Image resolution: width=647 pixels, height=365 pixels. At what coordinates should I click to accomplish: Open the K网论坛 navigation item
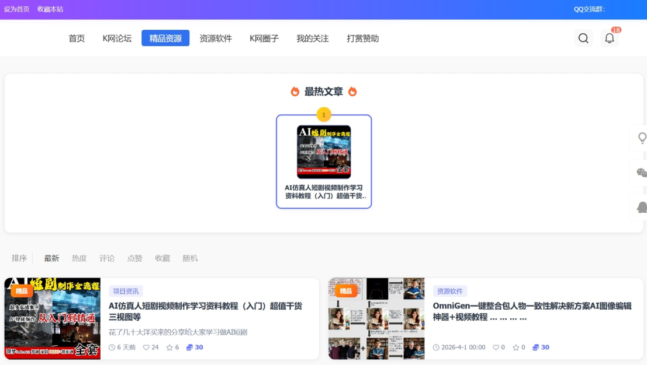click(x=117, y=38)
